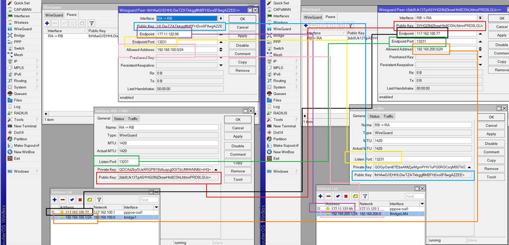Click Disable in left Wireguard Peer dialog
The height and width of the screenshot is (245, 509).
(x=242, y=46)
